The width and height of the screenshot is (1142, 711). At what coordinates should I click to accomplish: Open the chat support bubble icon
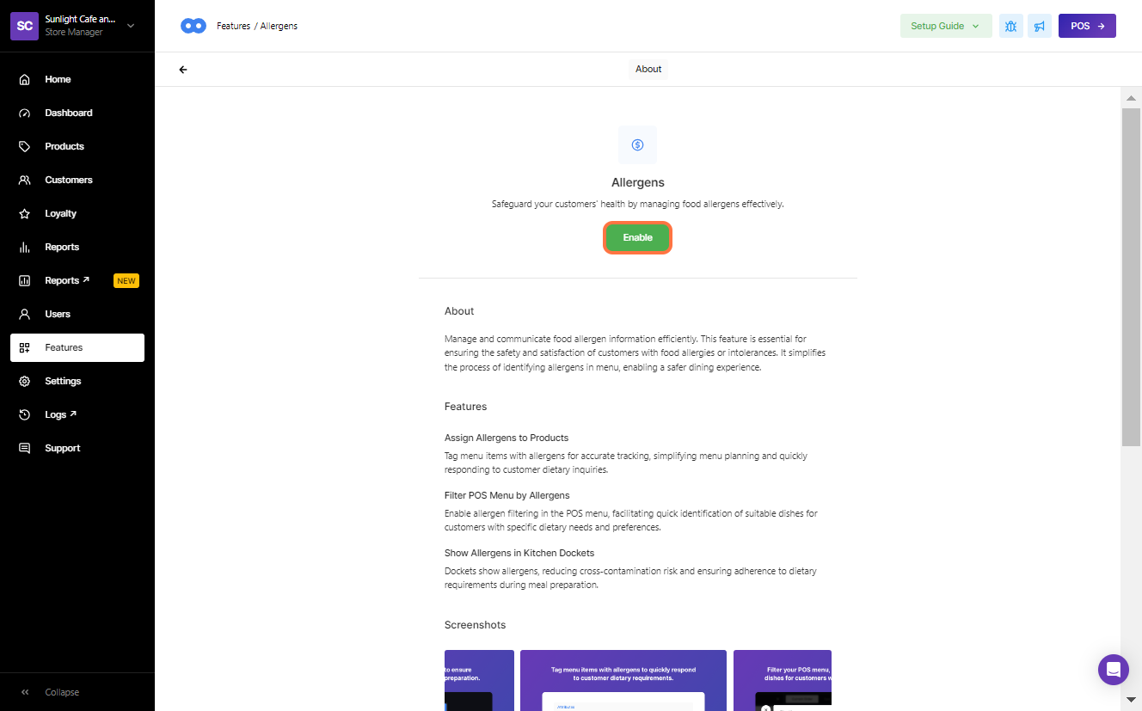tap(1113, 670)
